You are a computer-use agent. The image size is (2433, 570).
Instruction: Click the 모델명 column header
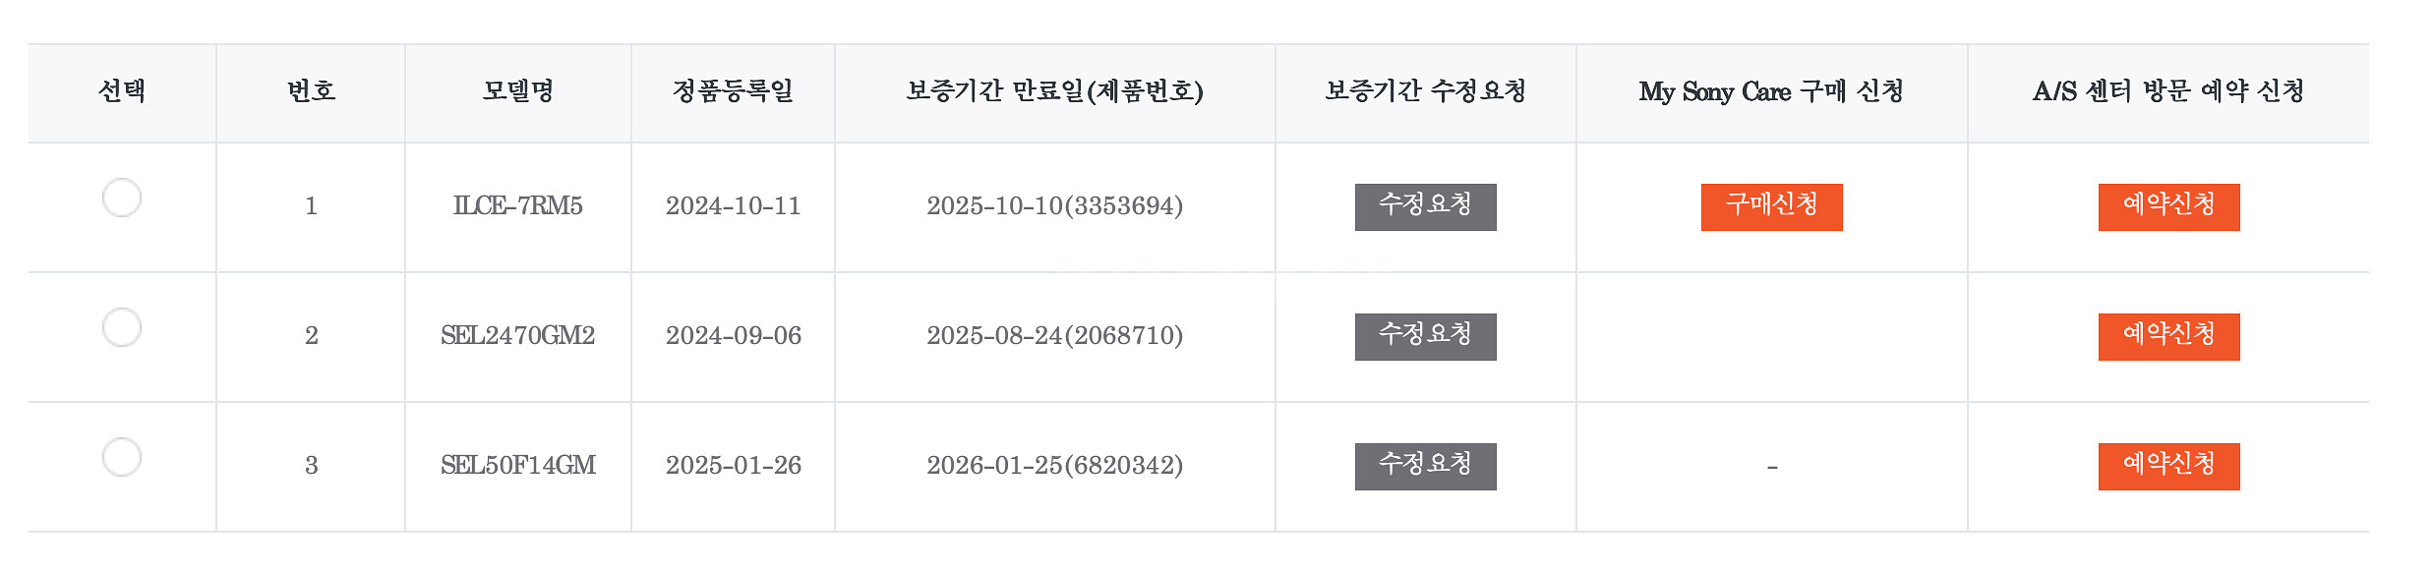[517, 91]
